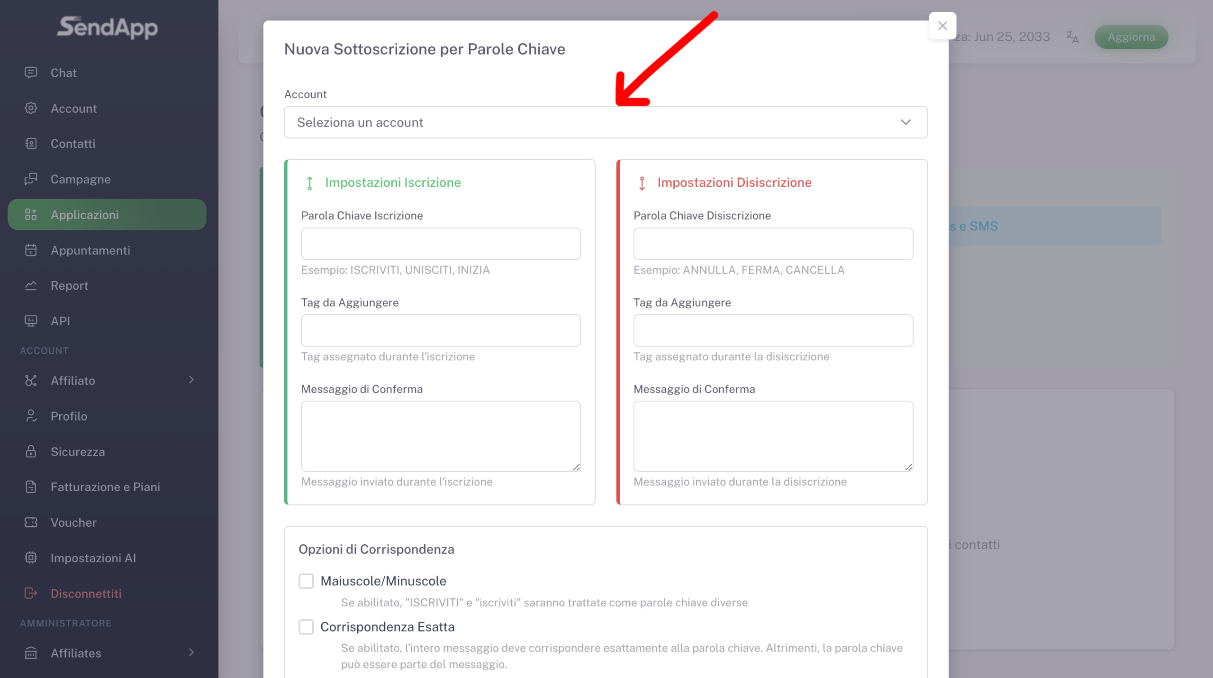Click the Parola Chiave Iscrizione field
Screen dimensions: 1213x678
[x=441, y=244]
